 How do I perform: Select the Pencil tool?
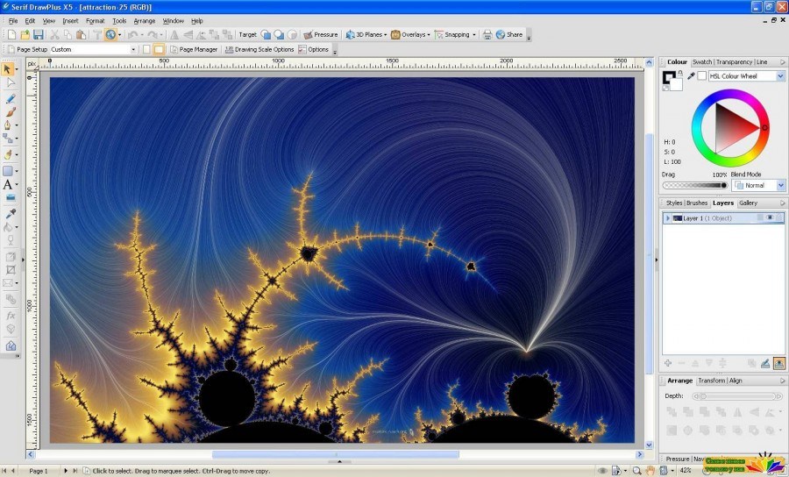(10, 98)
